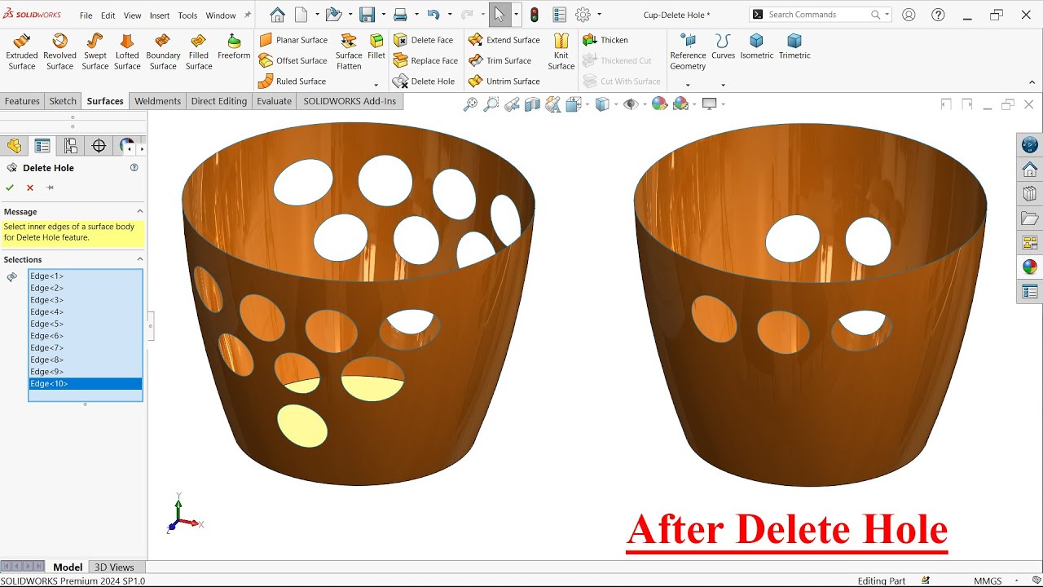Screen dimensions: 1043x587
Task: Open the Knit Surface tool
Action: [x=561, y=51]
